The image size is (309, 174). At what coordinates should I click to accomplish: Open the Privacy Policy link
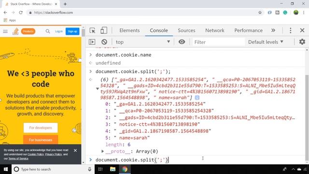54,154
